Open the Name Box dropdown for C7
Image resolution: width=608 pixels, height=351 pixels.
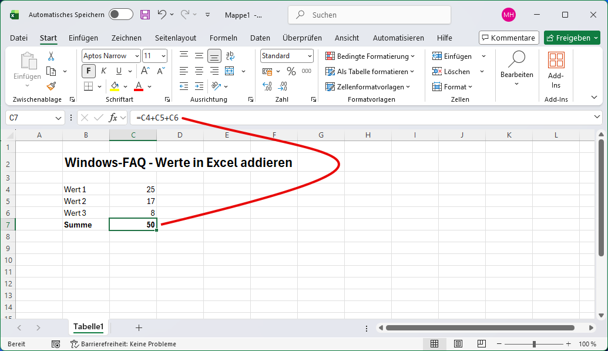[58, 118]
